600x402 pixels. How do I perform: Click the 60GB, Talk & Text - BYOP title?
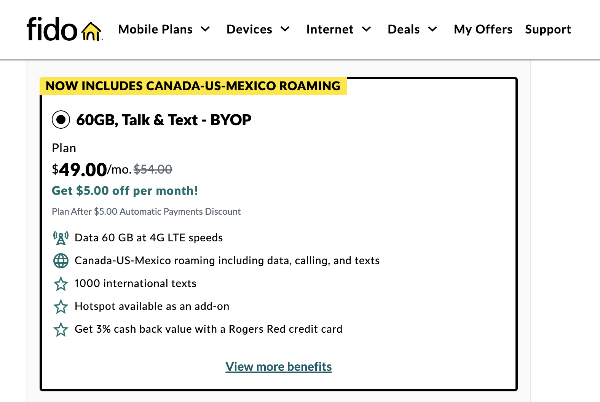click(x=164, y=120)
